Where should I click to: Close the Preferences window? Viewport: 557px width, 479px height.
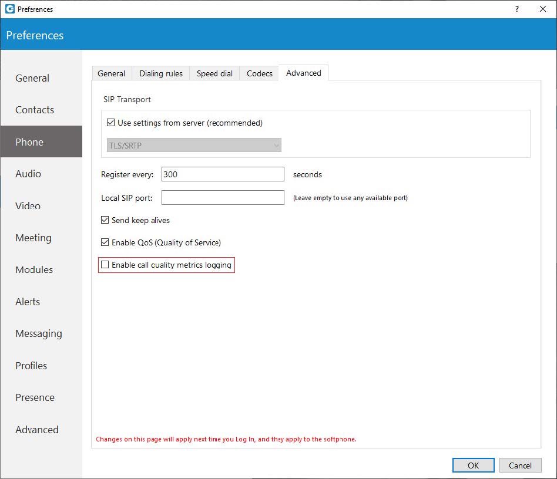[543, 9]
